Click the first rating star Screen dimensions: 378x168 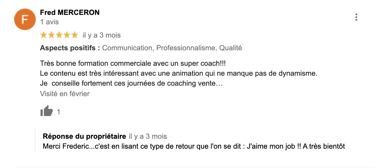coord(44,35)
